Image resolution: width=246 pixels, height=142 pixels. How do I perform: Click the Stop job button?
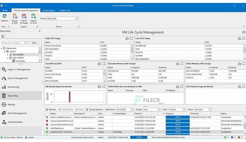click(79, 109)
